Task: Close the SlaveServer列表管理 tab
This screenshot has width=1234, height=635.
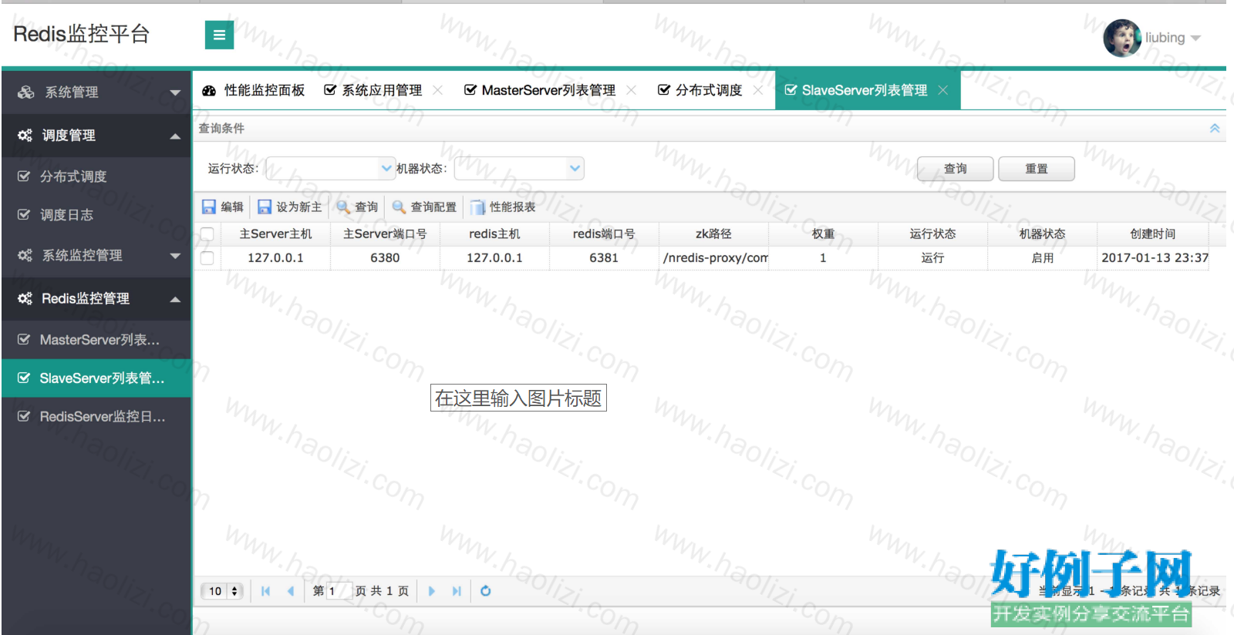Action: point(943,90)
